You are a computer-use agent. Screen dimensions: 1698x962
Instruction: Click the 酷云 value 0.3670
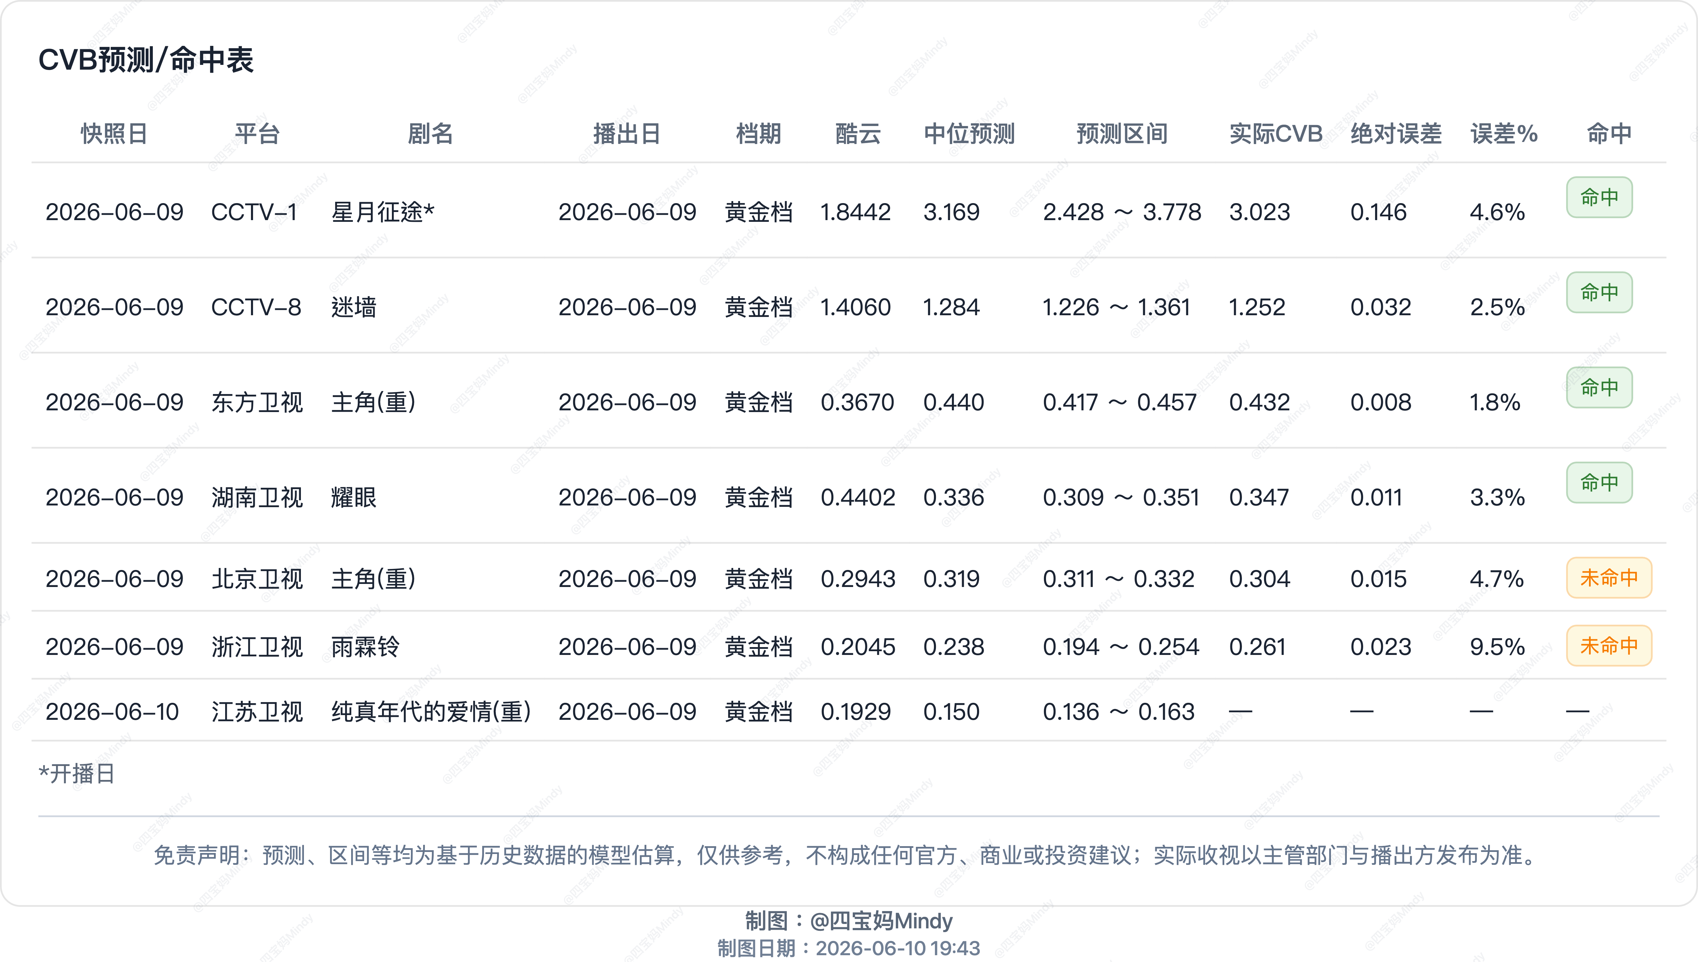pyautogui.click(x=857, y=403)
